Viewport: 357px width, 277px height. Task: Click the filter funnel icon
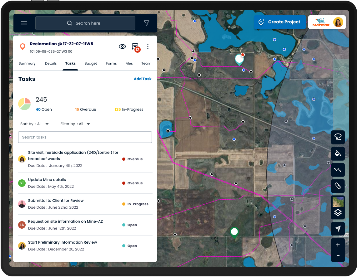click(146, 23)
